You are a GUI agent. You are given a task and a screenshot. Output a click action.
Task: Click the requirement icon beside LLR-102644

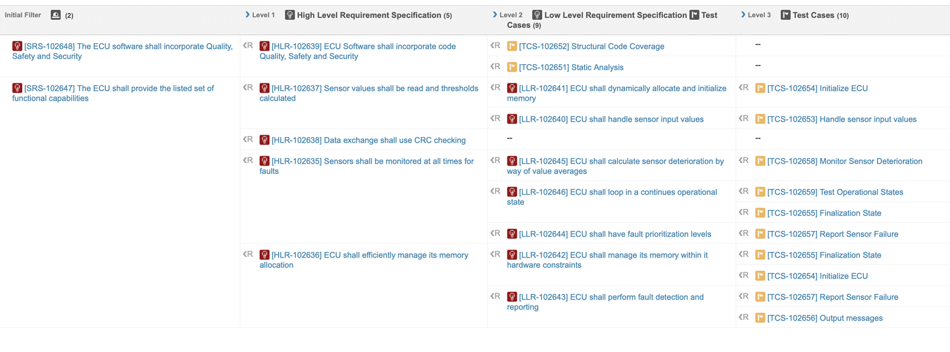pos(512,234)
